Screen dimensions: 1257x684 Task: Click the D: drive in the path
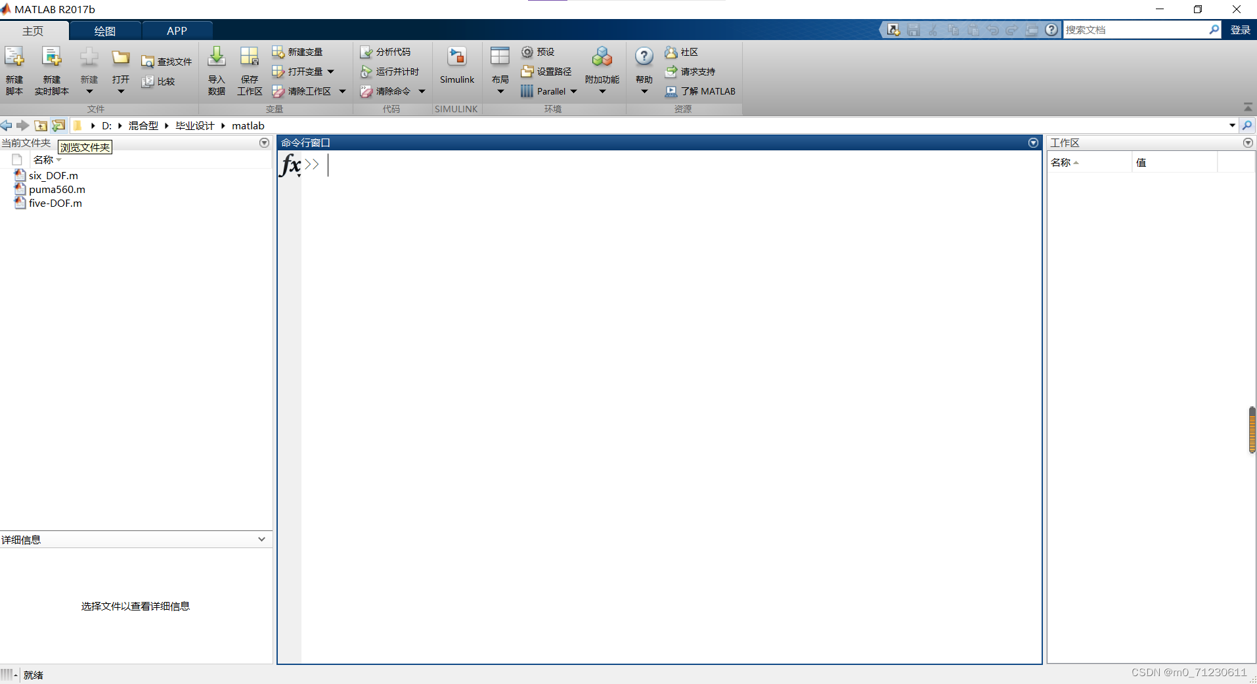coord(106,126)
